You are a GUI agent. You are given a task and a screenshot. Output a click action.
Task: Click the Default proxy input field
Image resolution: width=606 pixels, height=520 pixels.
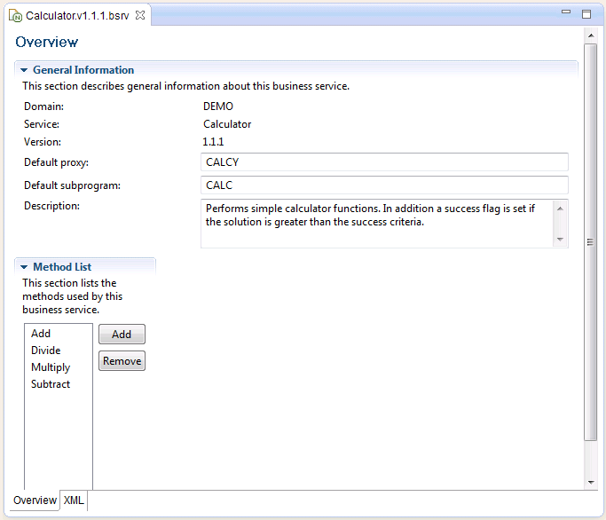click(x=384, y=162)
